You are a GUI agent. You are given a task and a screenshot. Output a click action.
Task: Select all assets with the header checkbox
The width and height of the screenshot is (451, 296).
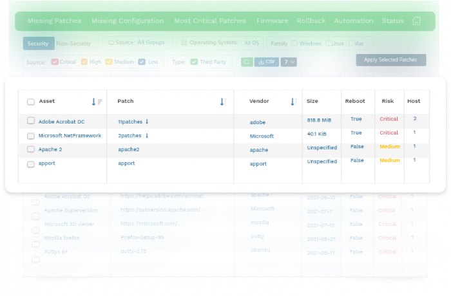tap(31, 102)
